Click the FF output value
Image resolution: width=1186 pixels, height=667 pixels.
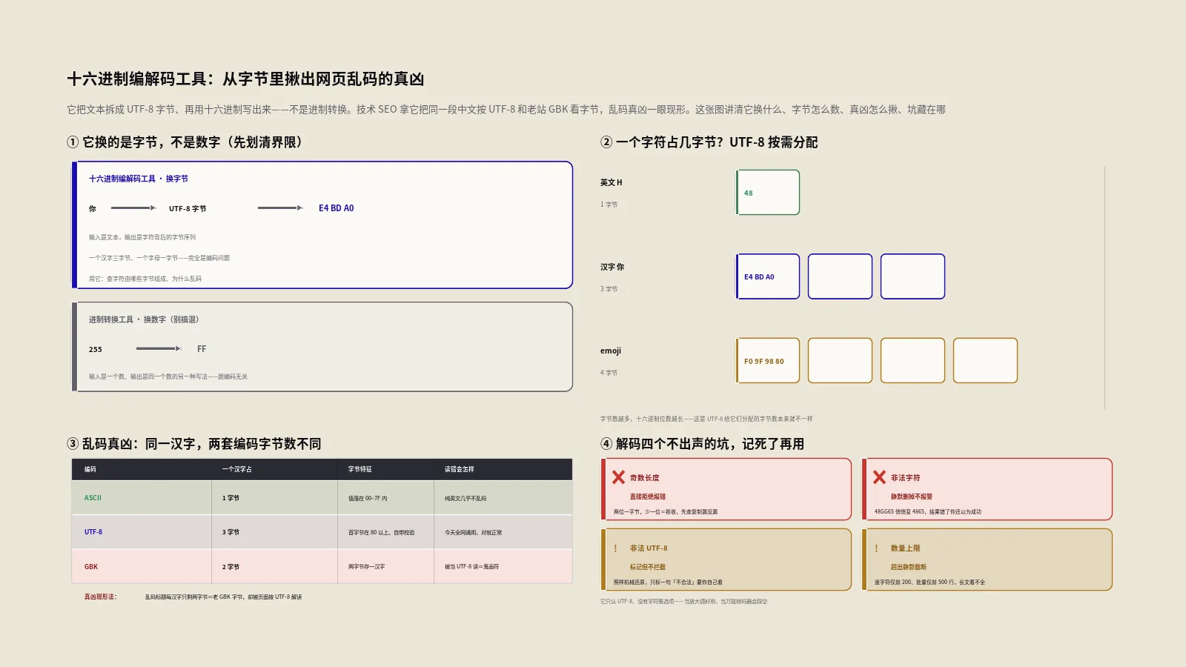pyautogui.click(x=202, y=349)
